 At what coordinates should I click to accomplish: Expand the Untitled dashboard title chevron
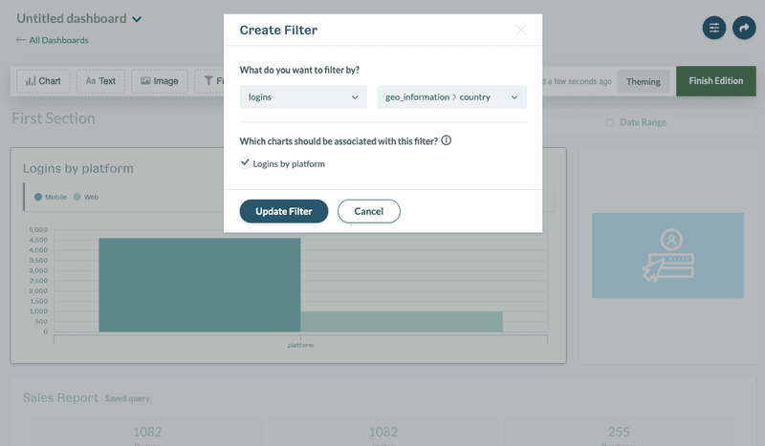[x=137, y=19]
